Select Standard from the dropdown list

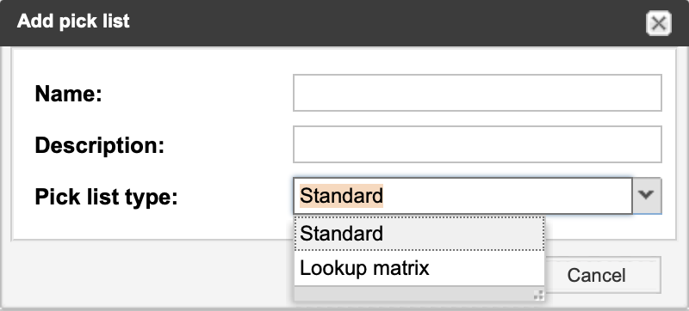point(419,234)
